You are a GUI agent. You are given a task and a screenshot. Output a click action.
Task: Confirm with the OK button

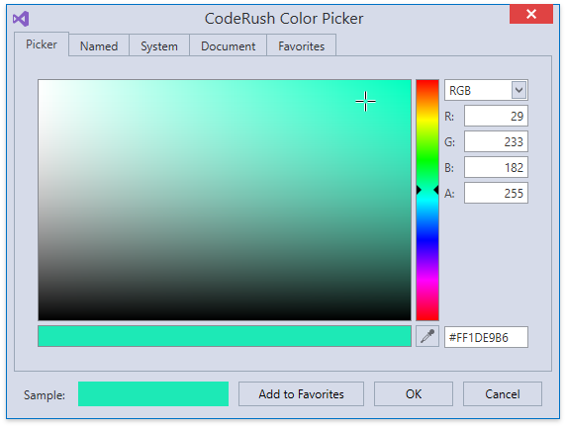click(x=414, y=394)
